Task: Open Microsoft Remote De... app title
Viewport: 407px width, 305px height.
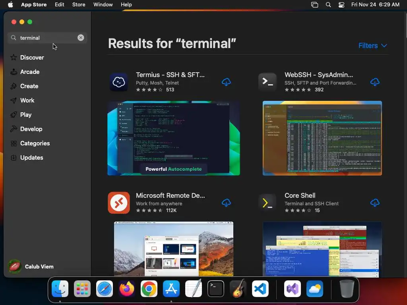Action: tap(171, 195)
